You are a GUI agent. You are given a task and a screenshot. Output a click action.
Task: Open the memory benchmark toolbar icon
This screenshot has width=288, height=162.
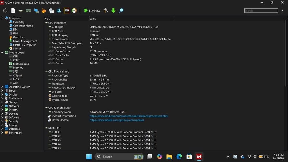(28, 11)
